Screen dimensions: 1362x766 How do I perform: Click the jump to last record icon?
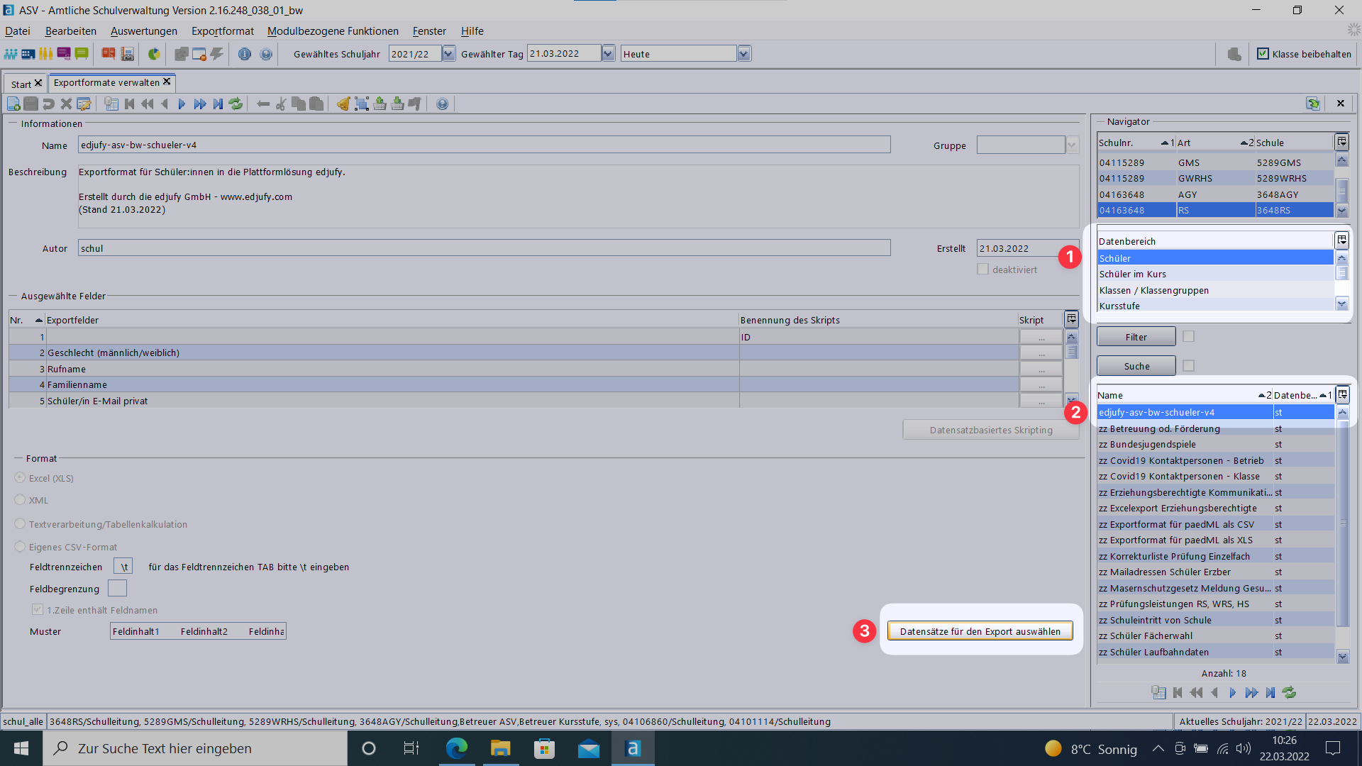pyautogui.click(x=218, y=104)
